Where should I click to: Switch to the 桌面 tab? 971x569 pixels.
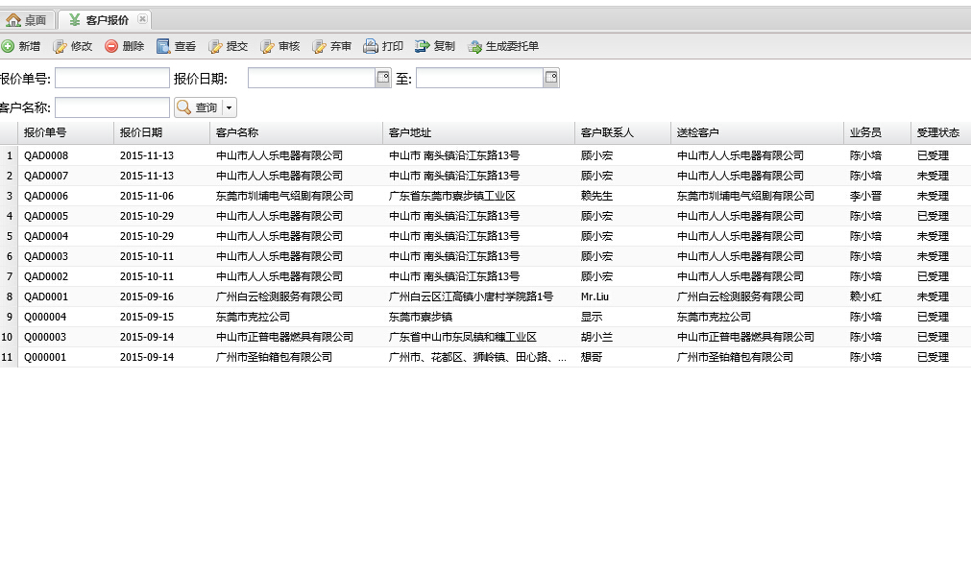tap(27, 20)
